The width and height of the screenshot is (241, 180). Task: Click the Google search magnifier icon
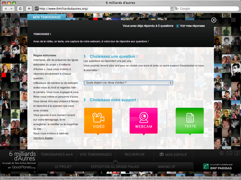[176, 9]
